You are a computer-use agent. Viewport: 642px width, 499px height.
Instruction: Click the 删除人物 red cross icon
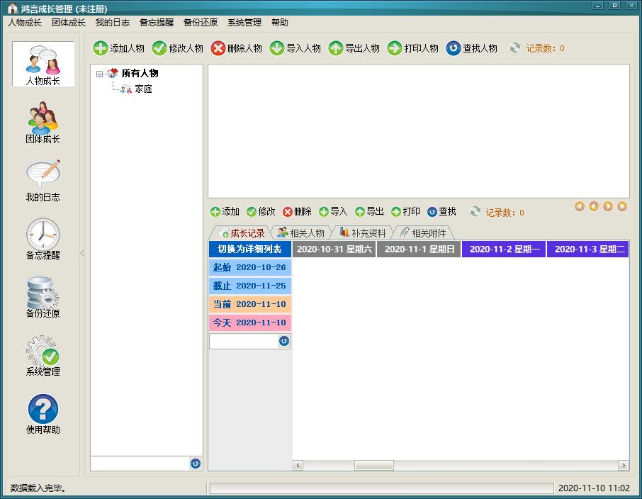tap(218, 48)
